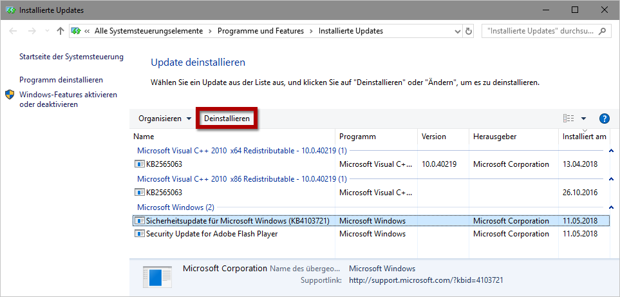Click the Deinstallieren button
This screenshot has height=297, width=620.
pos(227,119)
